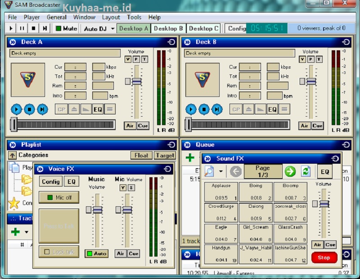Click the Deck B eject icon

pyautogui.click(x=249, y=109)
